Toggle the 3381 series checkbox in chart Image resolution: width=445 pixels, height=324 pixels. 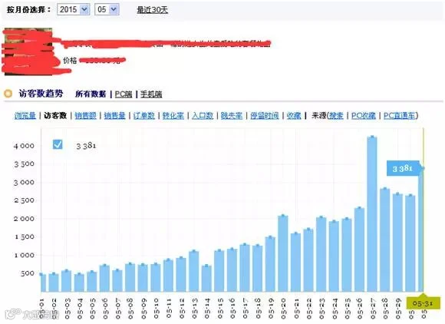pyautogui.click(x=58, y=144)
